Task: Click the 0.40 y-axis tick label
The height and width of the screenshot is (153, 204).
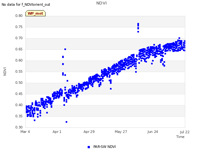Action: pos(19,105)
